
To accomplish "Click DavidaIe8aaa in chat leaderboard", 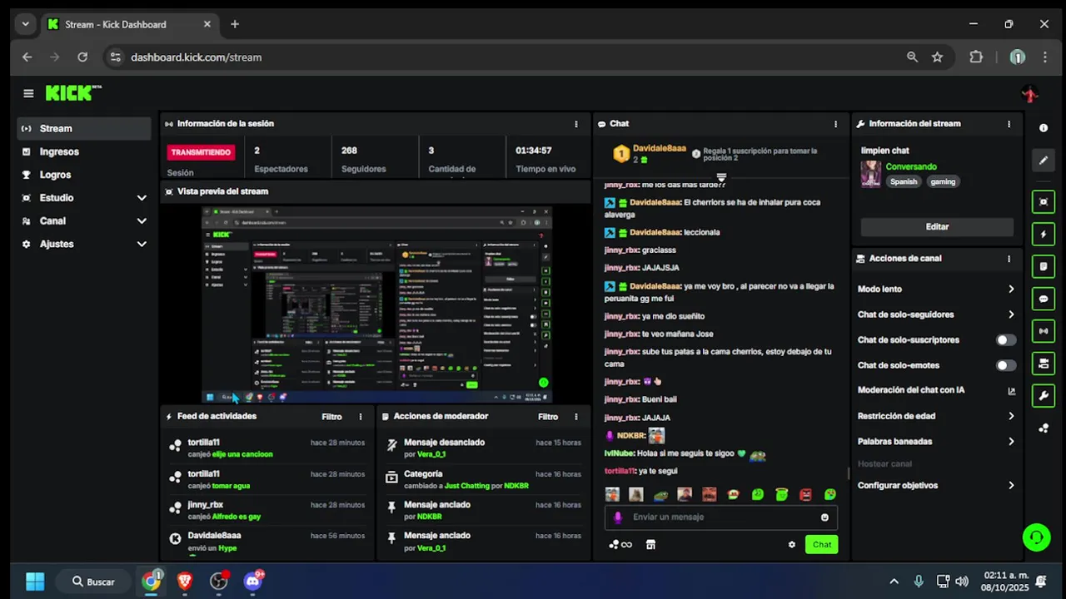I will click(659, 149).
